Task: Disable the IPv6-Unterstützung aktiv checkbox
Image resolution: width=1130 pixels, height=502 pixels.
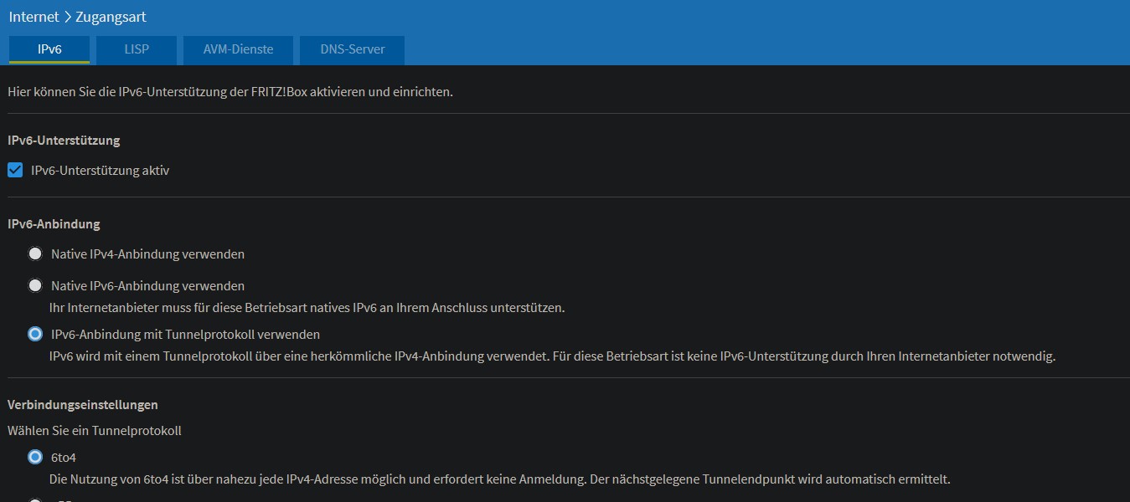Action: 14,170
